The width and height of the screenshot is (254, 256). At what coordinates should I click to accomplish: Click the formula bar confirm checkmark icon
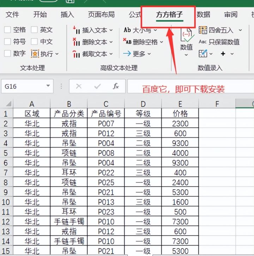[x=97, y=86]
